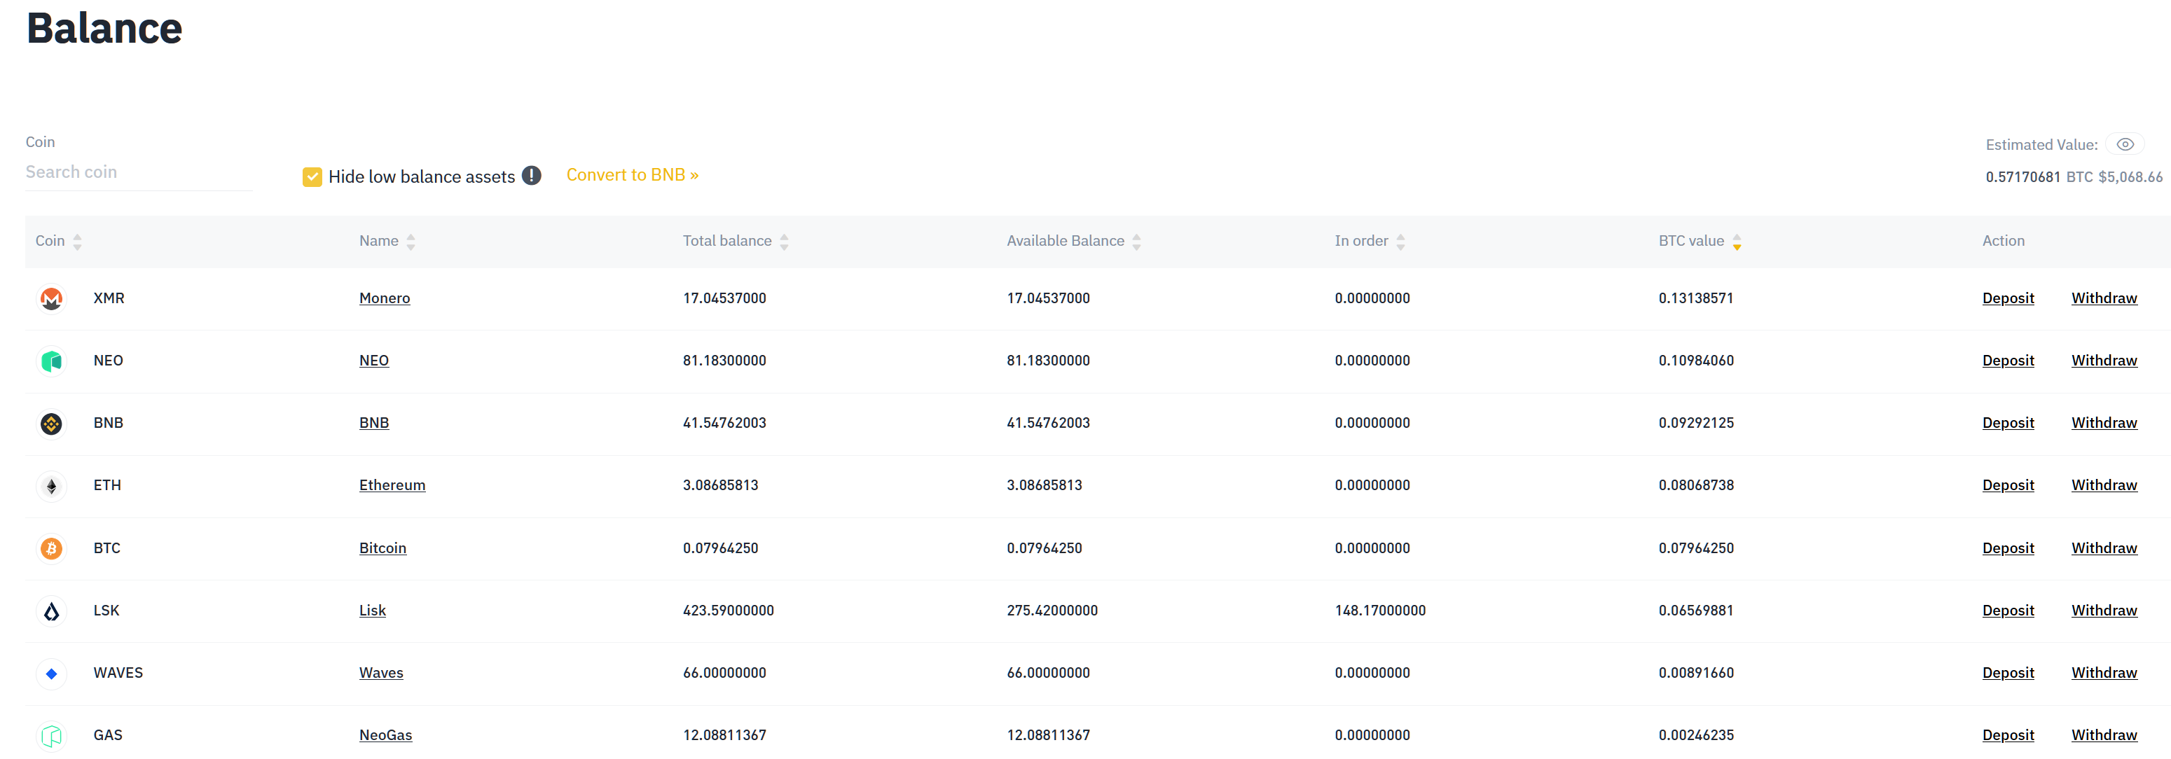Click the Lisk coin icon

click(x=51, y=611)
